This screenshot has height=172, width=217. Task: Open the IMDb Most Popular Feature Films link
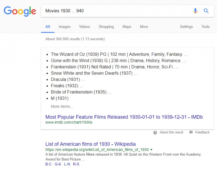pos(124,117)
